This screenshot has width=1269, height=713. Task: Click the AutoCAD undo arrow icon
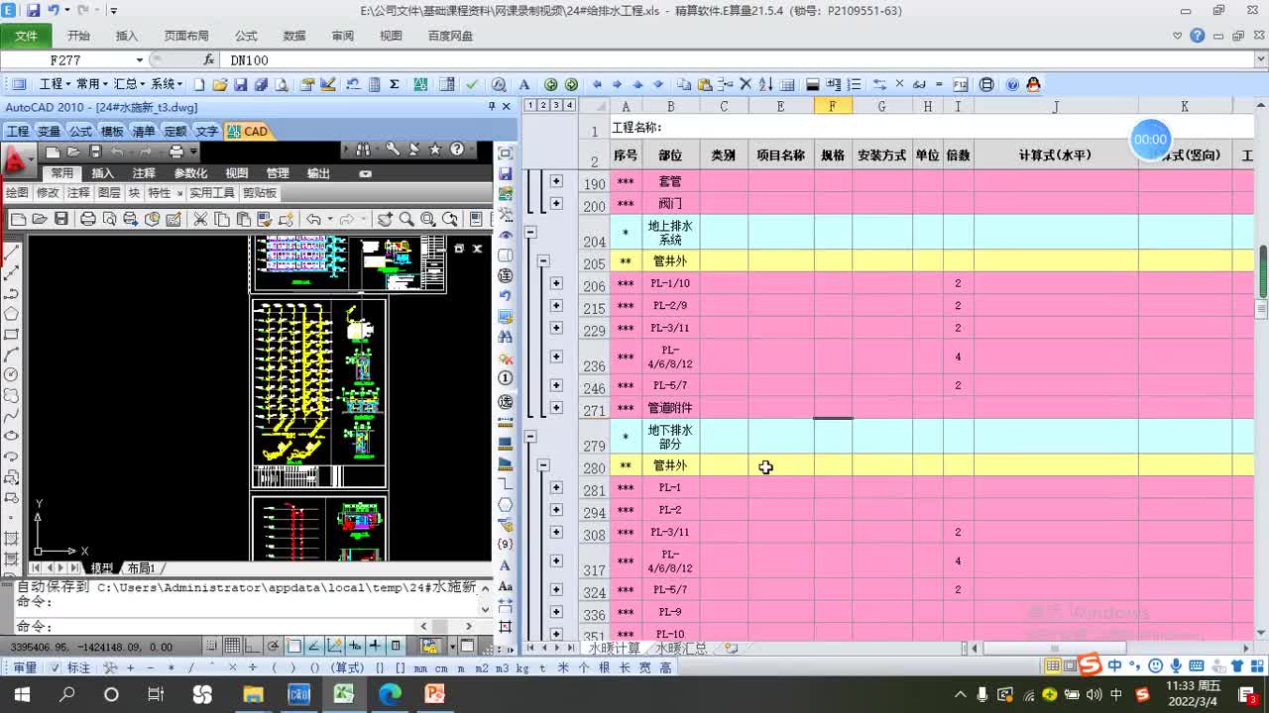pyautogui.click(x=313, y=219)
